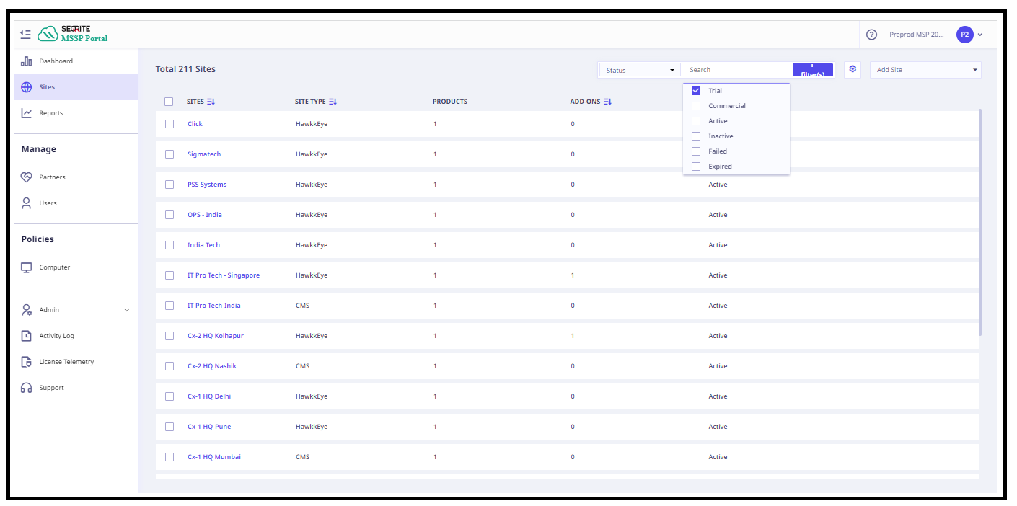Viewport: 1017px width, 506px height.
Task: Click the Dashboard bar-chart icon in sidebar
Action: (26, 61)
